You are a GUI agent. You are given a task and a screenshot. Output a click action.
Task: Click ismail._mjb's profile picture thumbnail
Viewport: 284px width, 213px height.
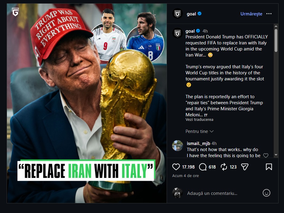pos(178,146)
